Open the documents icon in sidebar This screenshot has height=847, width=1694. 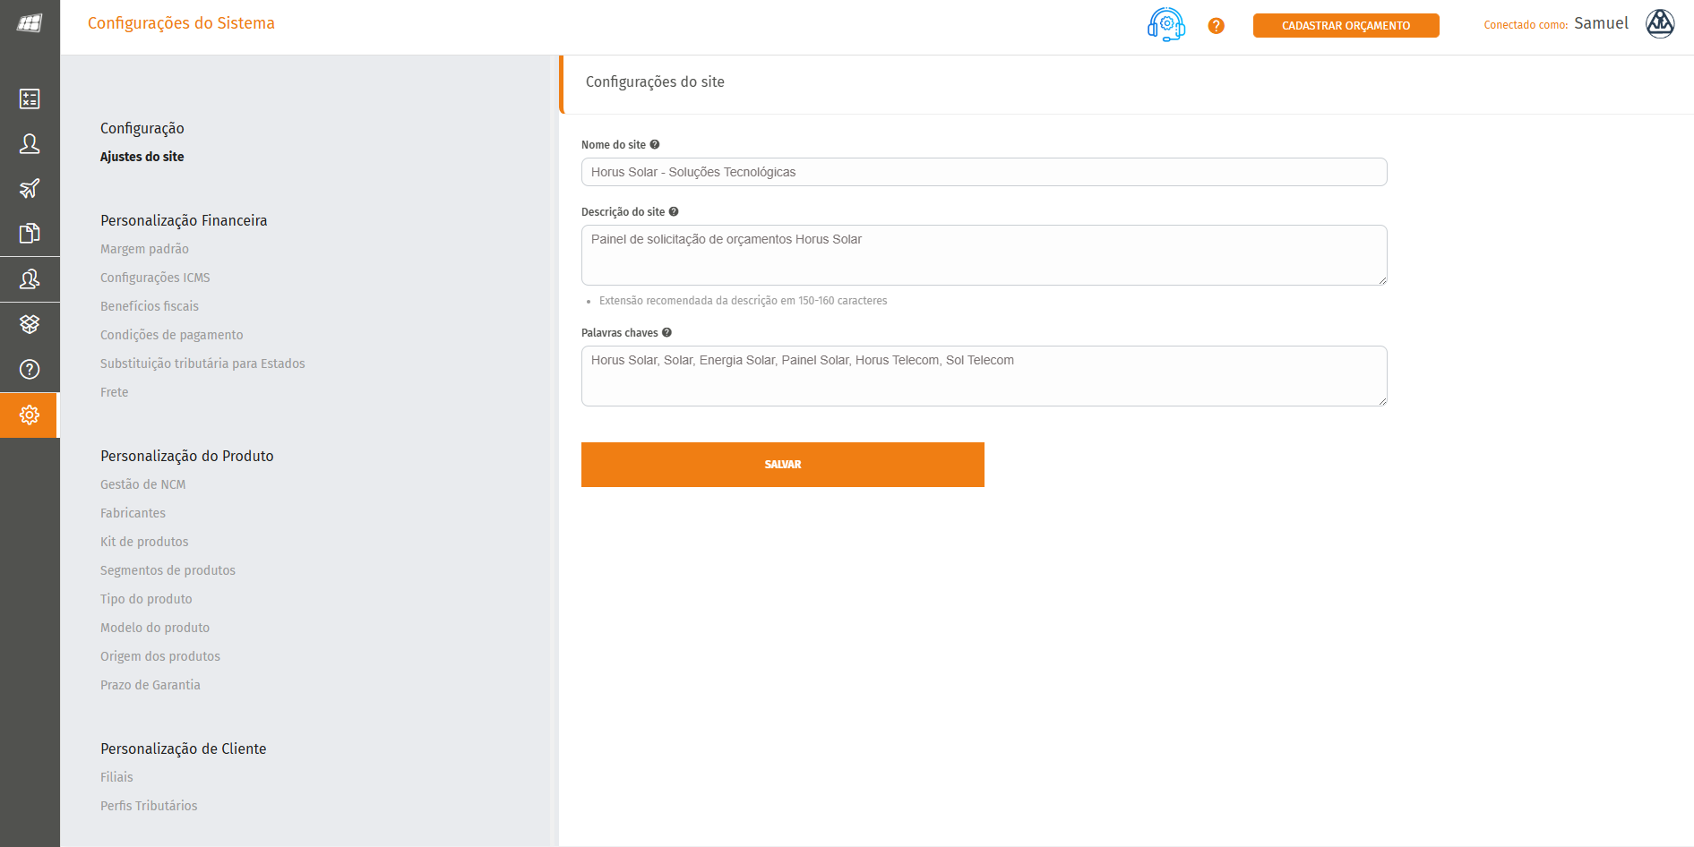point(30,234)
